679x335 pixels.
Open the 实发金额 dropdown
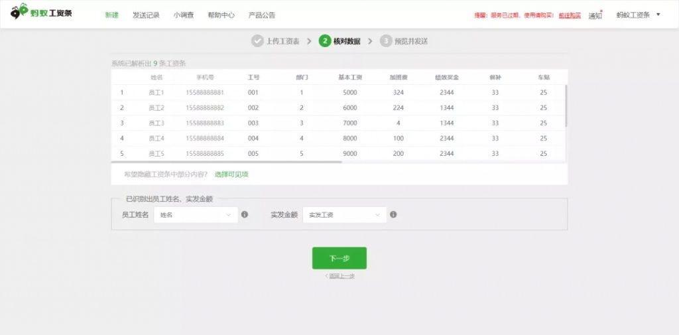pyautogui.click(x=344, y=215)
